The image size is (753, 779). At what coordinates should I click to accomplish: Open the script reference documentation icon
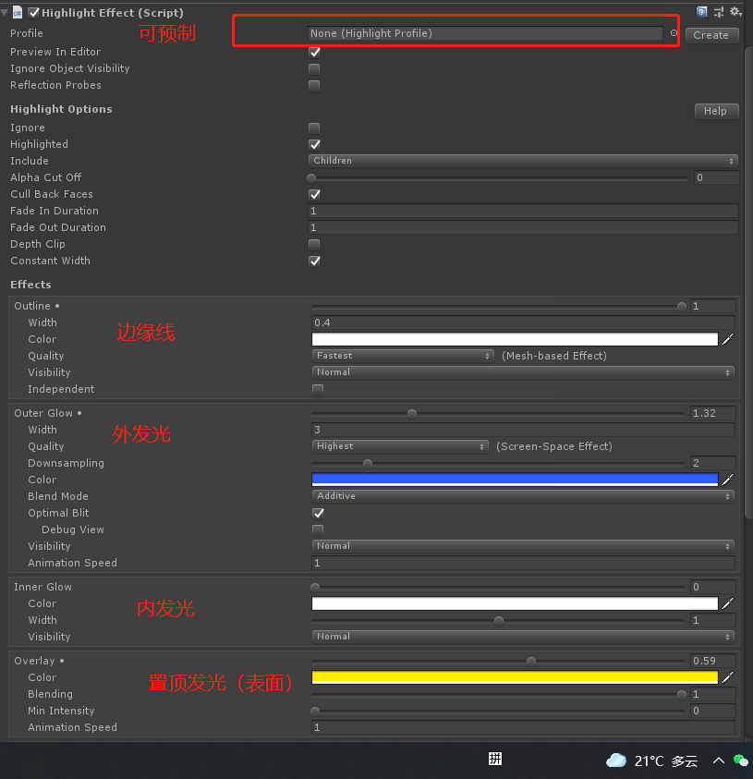pos(702,12)
